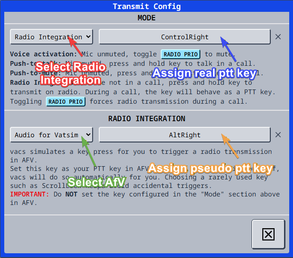
Task: Clear the AltRight key binding
Action: tap(278, 135)
